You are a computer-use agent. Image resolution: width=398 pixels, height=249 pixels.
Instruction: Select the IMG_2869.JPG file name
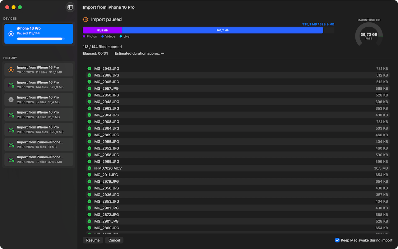[x=106, y=135]
